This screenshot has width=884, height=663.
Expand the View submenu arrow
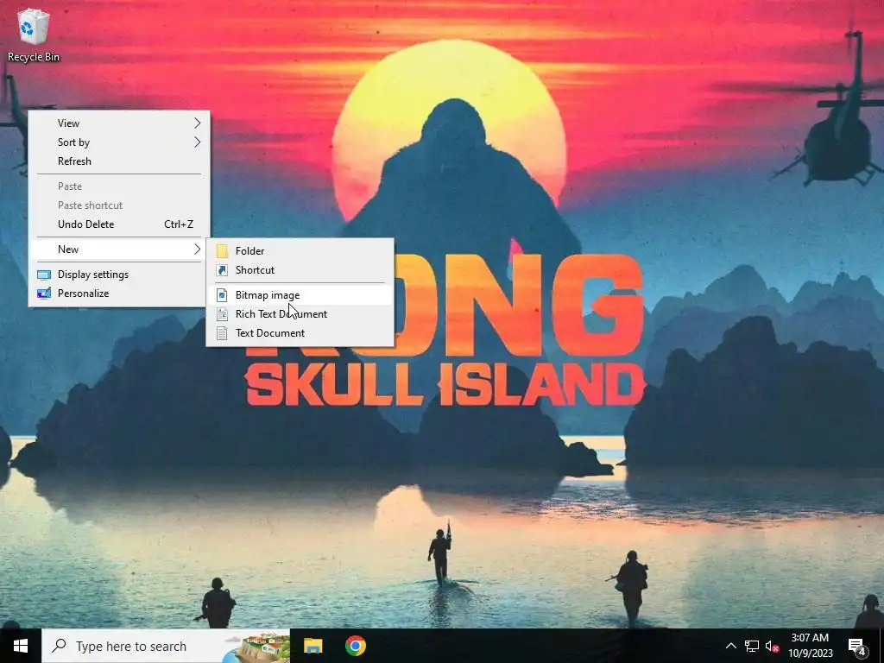(197, 123)
